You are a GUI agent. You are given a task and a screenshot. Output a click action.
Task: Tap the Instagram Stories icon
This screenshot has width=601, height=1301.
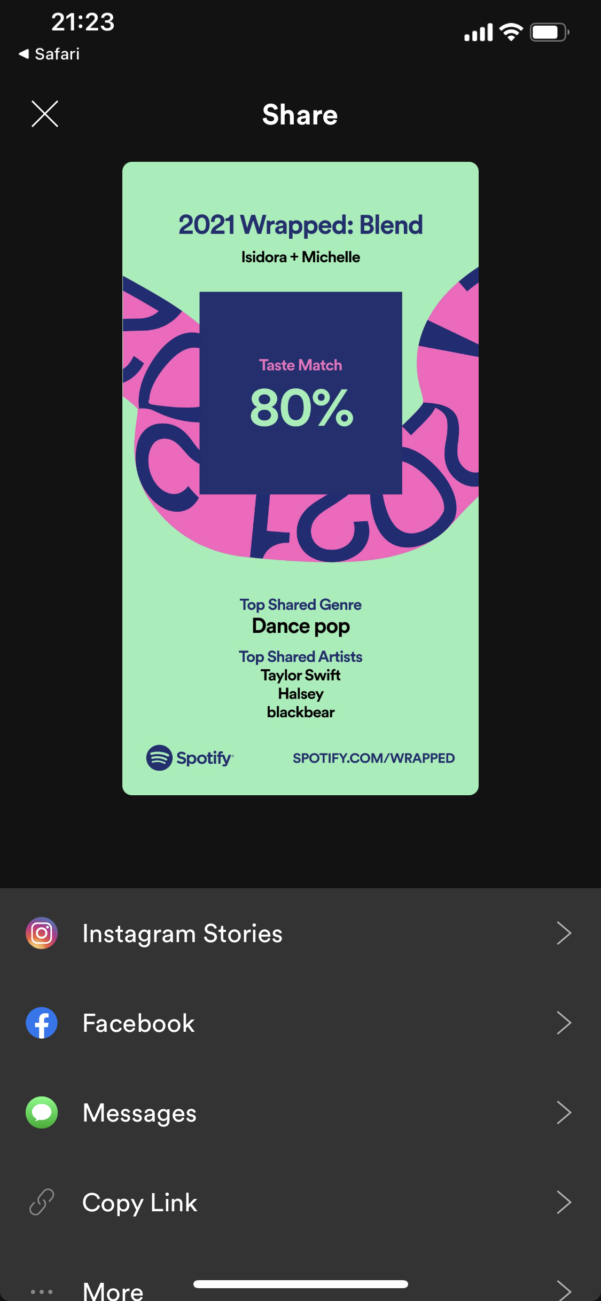(x=42, y=933)
